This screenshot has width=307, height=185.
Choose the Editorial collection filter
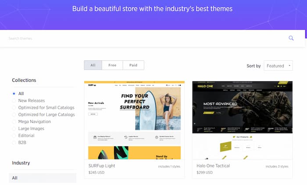point(14,135)
